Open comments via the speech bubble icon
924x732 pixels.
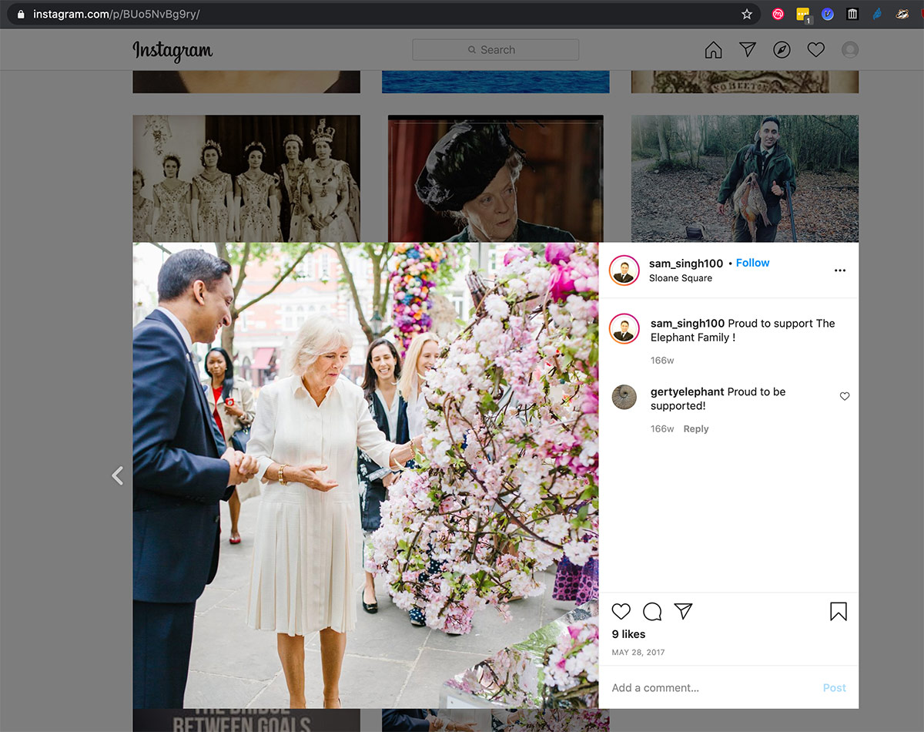tap(652, 611)
